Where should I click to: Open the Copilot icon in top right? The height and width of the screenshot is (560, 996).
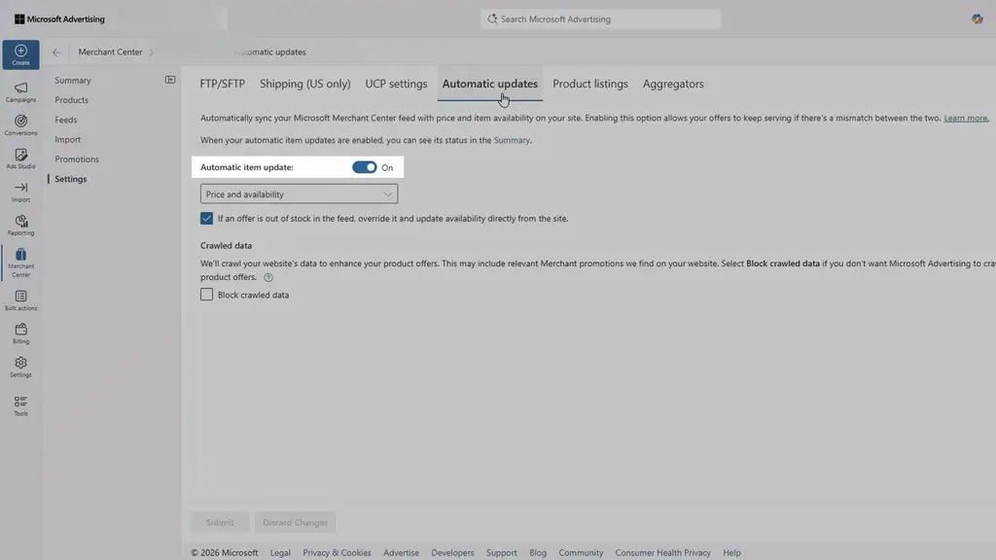977,19
